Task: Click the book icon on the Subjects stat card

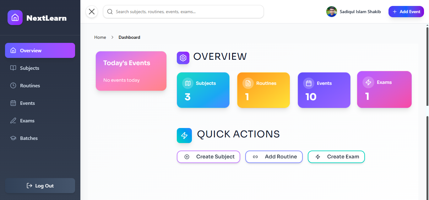Action: 187,83
